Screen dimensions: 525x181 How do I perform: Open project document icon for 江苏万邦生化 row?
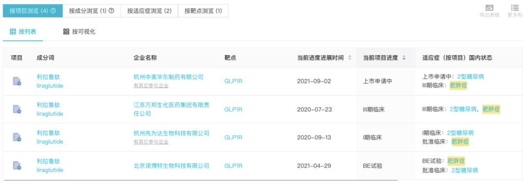(17, 109)
